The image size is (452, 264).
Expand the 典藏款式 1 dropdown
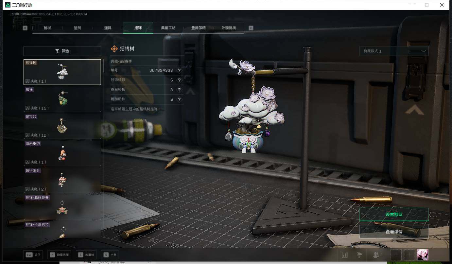(x=394, y=51)
